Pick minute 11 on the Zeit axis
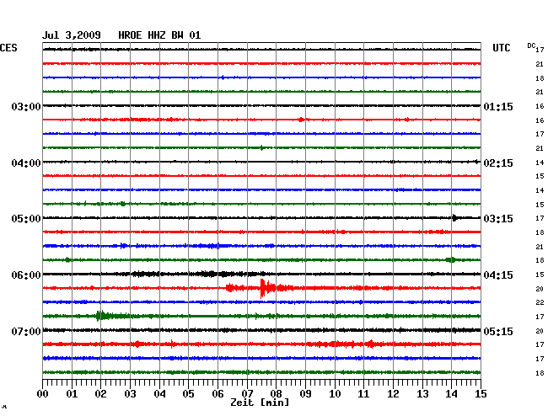The height and width of the screenshot is (416, 548). point(363,394)
